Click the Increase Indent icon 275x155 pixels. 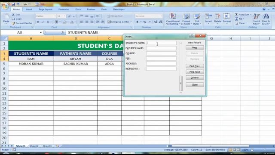pos(103,22)
